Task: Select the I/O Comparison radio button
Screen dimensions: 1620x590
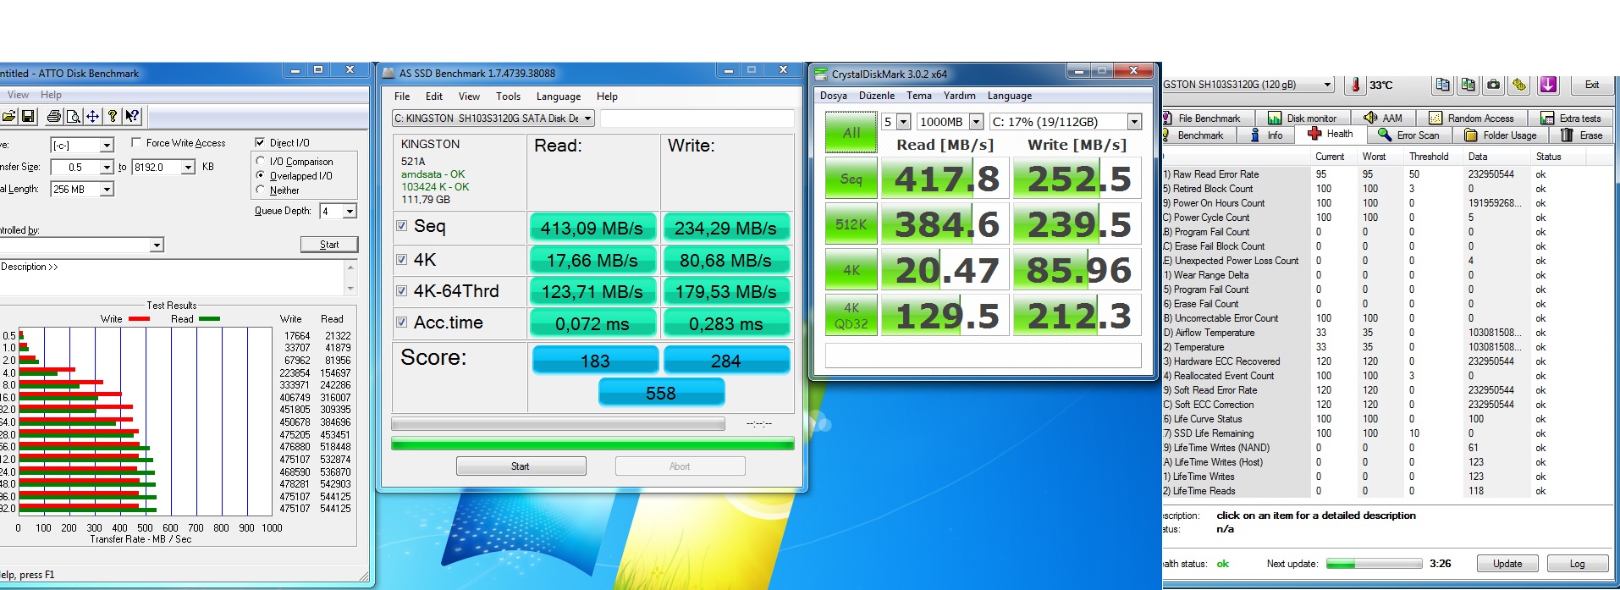Action: coord(261,161)
